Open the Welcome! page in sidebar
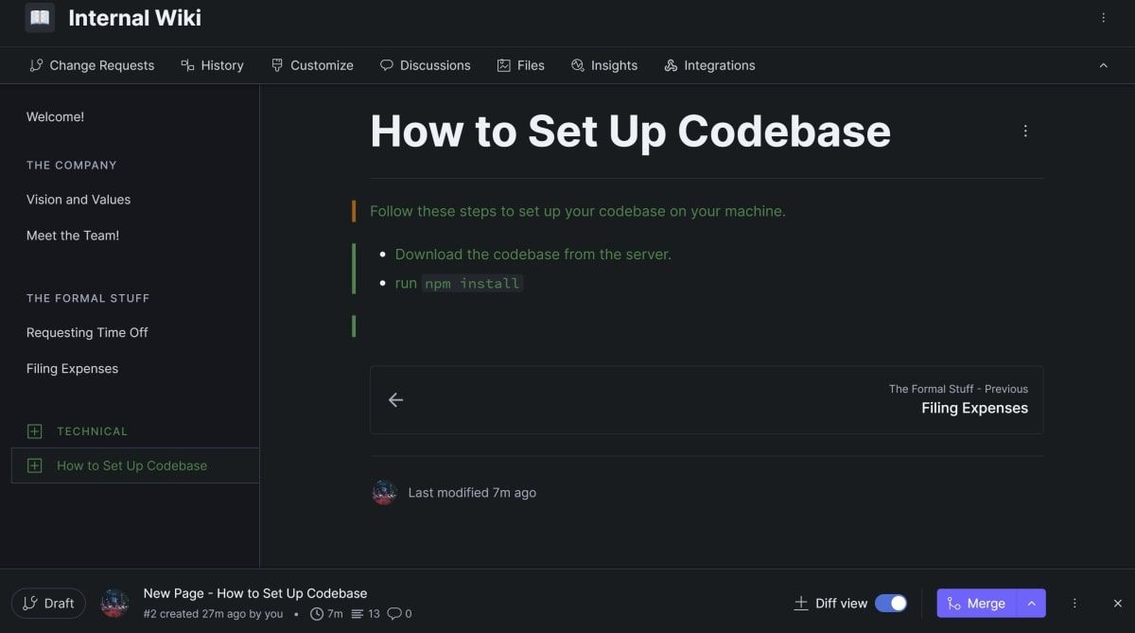The image size is (1135, 633). (x=55, y=116)
